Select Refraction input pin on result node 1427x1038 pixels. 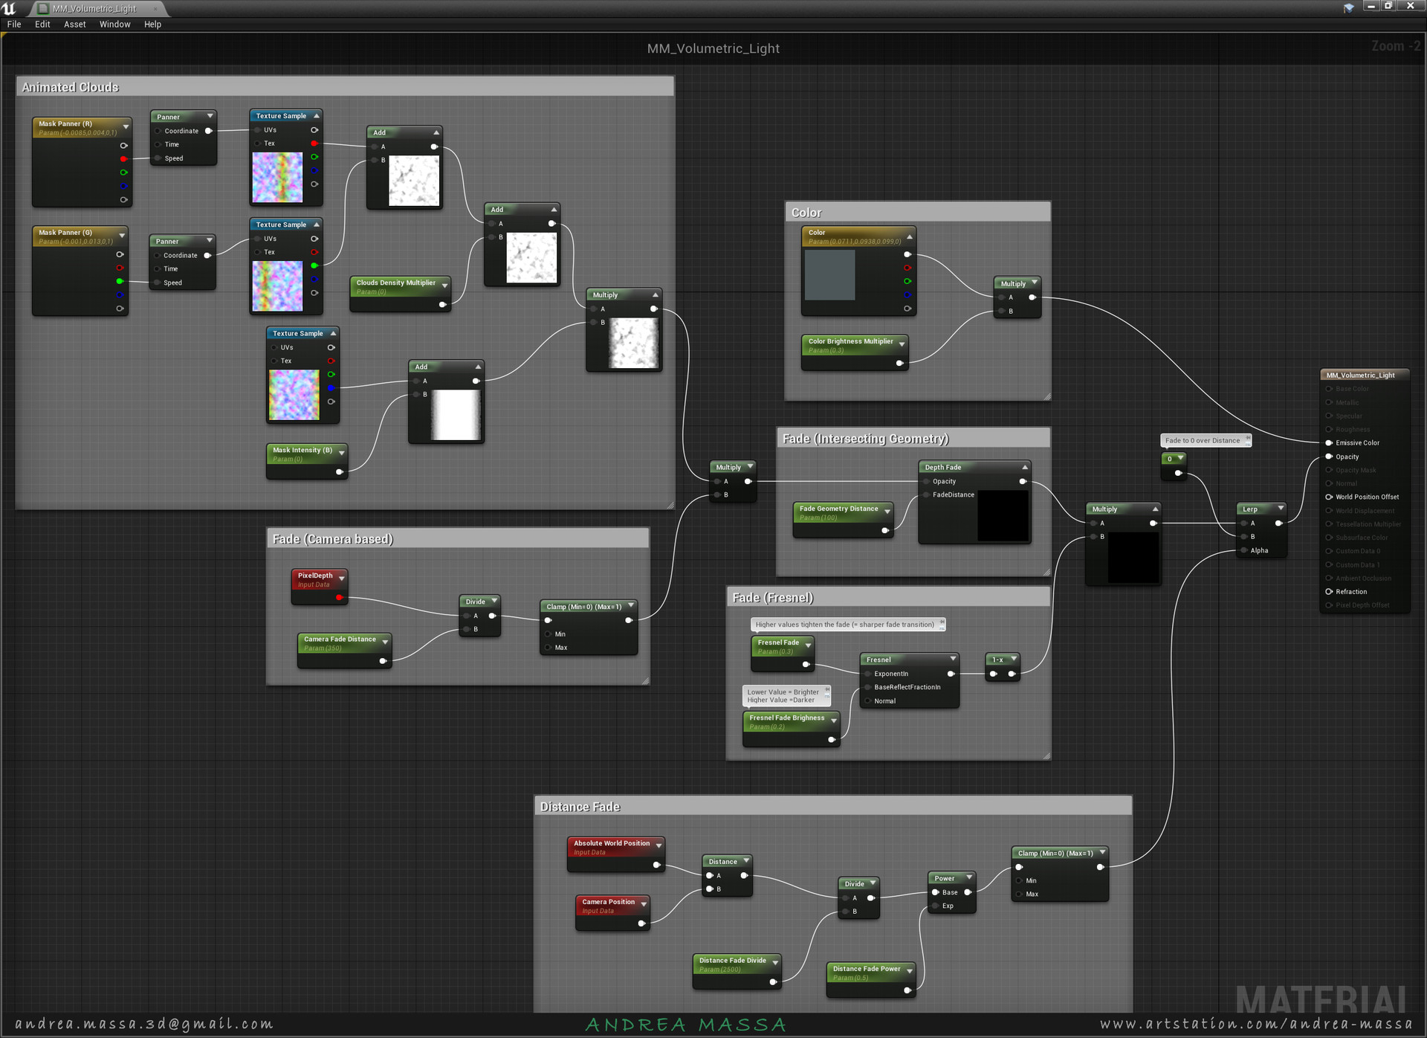click(x=1329, y=592)
